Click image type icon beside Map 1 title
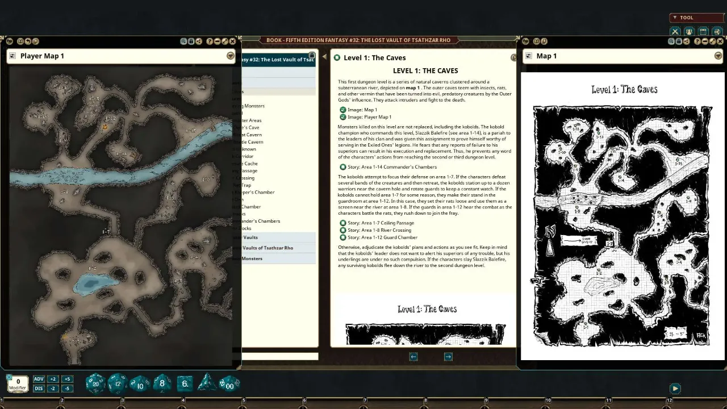The image size is (727, 409). [529, 56]
